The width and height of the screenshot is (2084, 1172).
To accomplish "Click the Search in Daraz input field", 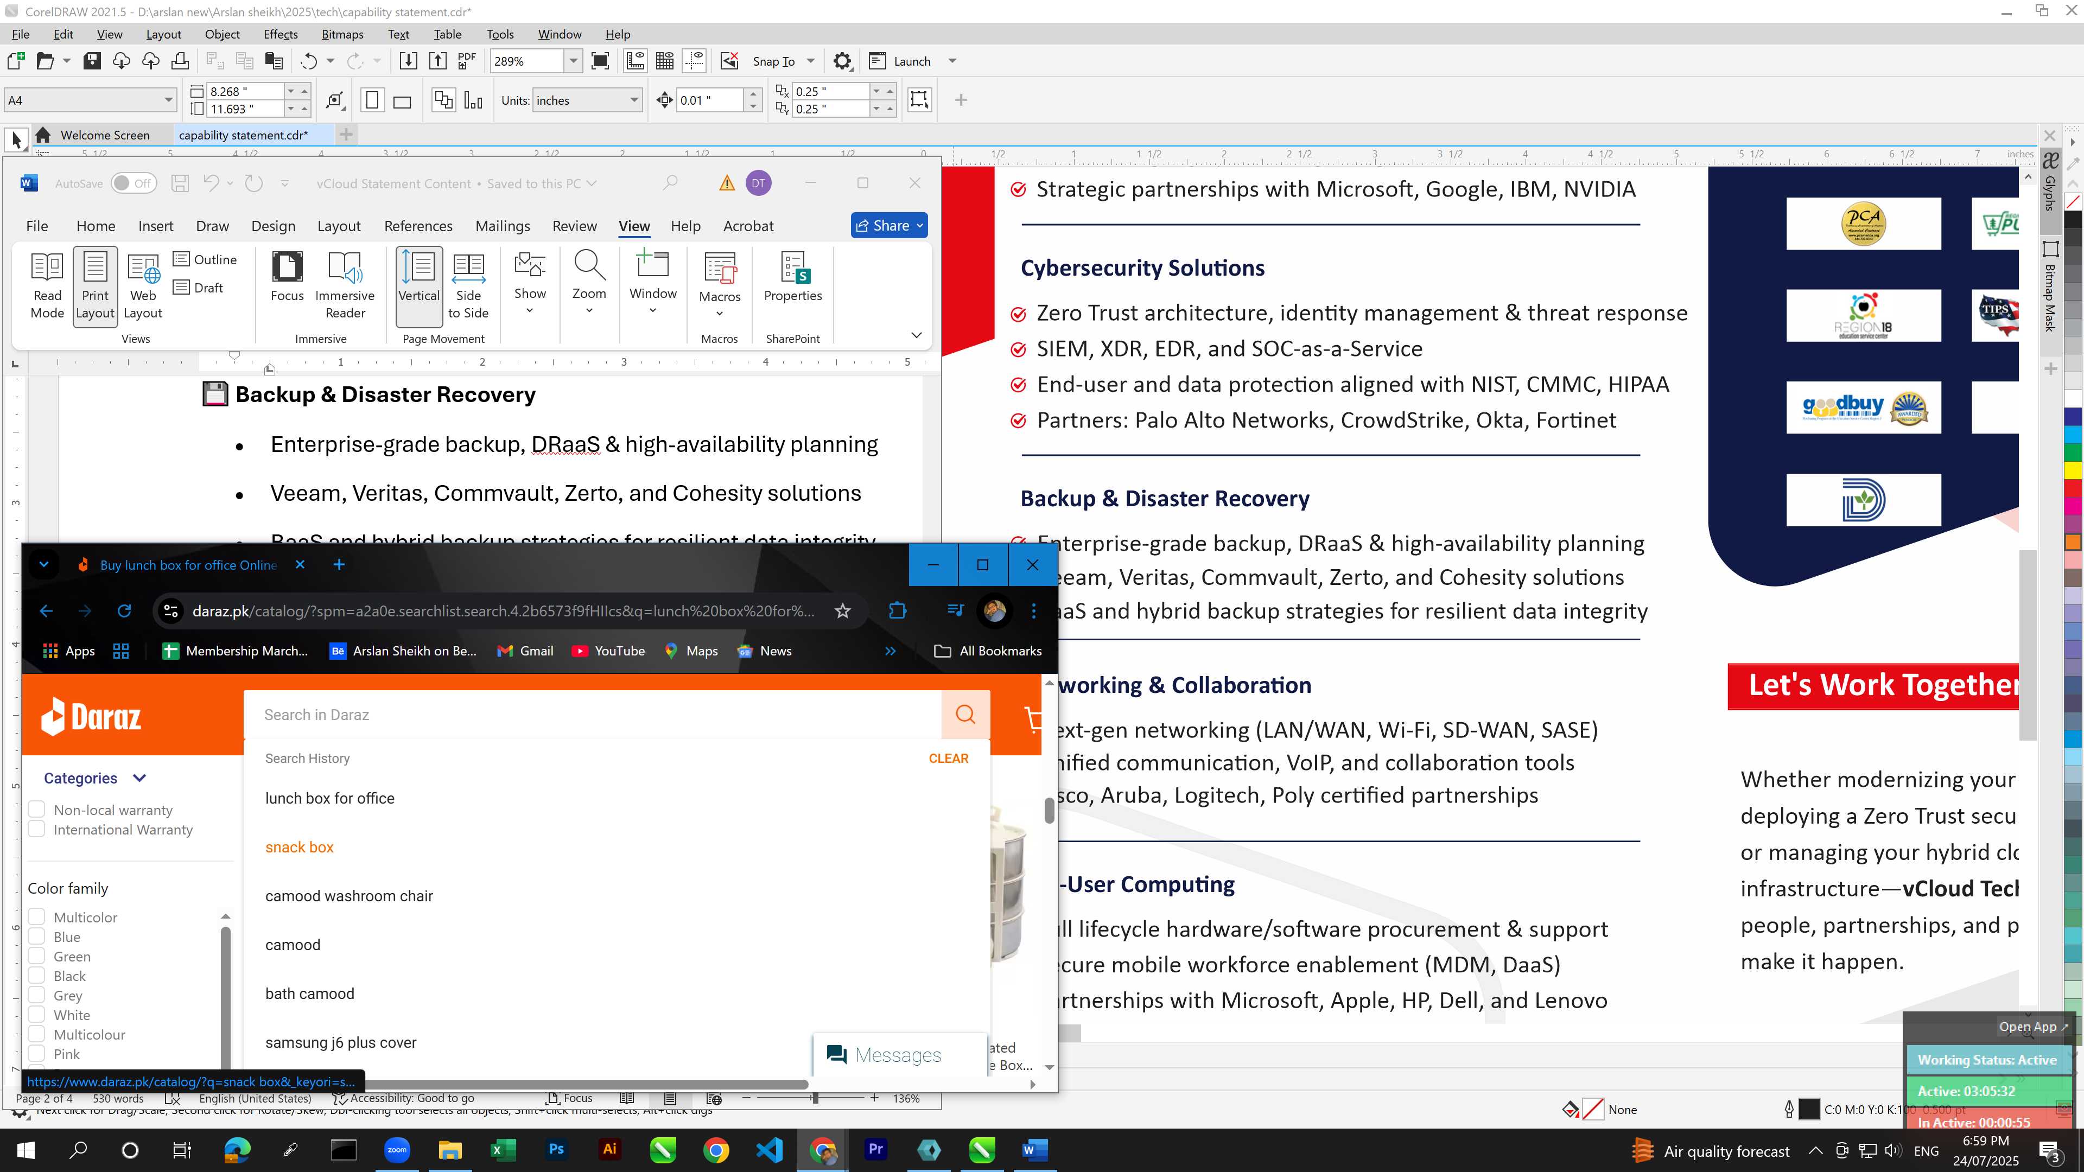I will click(x=592, y=714).
